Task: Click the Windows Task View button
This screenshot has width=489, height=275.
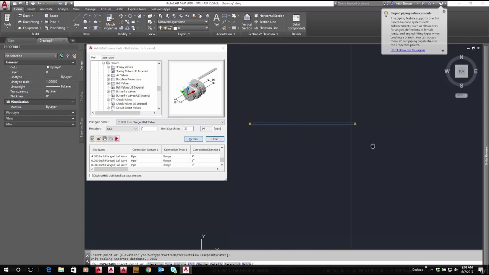Action: tap(31, 270)
